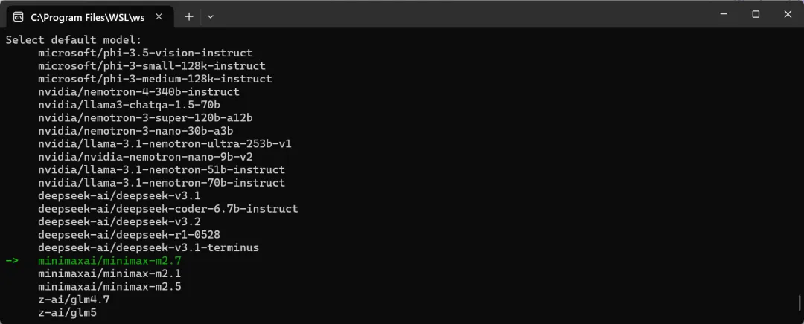Choose microsoft/phi-3-medium-128k-instruct model

[x=155, y=79]
